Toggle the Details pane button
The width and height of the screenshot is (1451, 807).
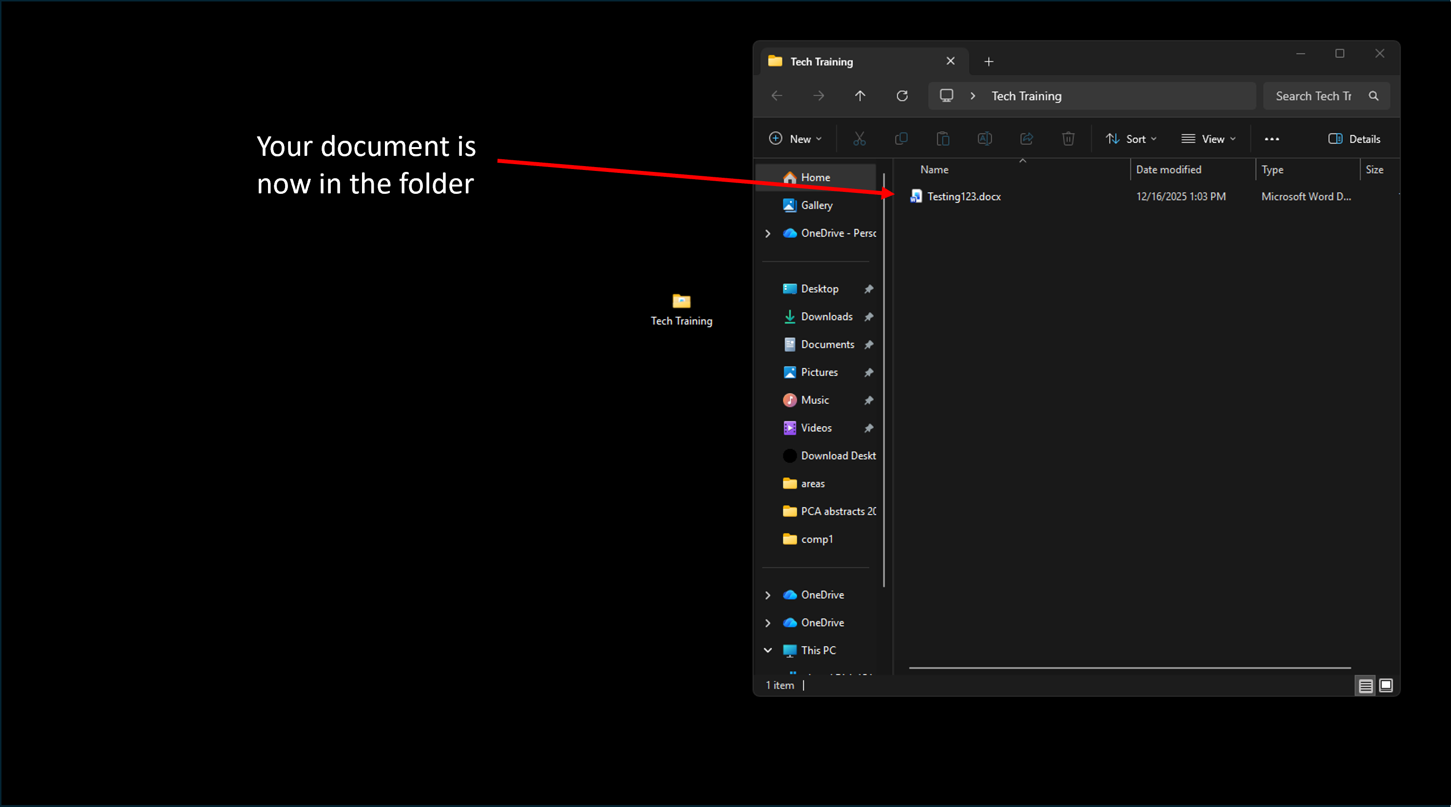click(1354, 138)
